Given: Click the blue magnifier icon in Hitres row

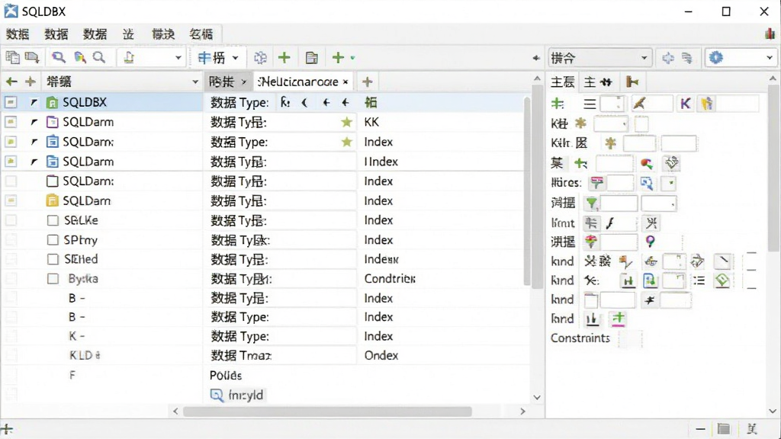Looking at the screenshot, I should click(647, 183).
